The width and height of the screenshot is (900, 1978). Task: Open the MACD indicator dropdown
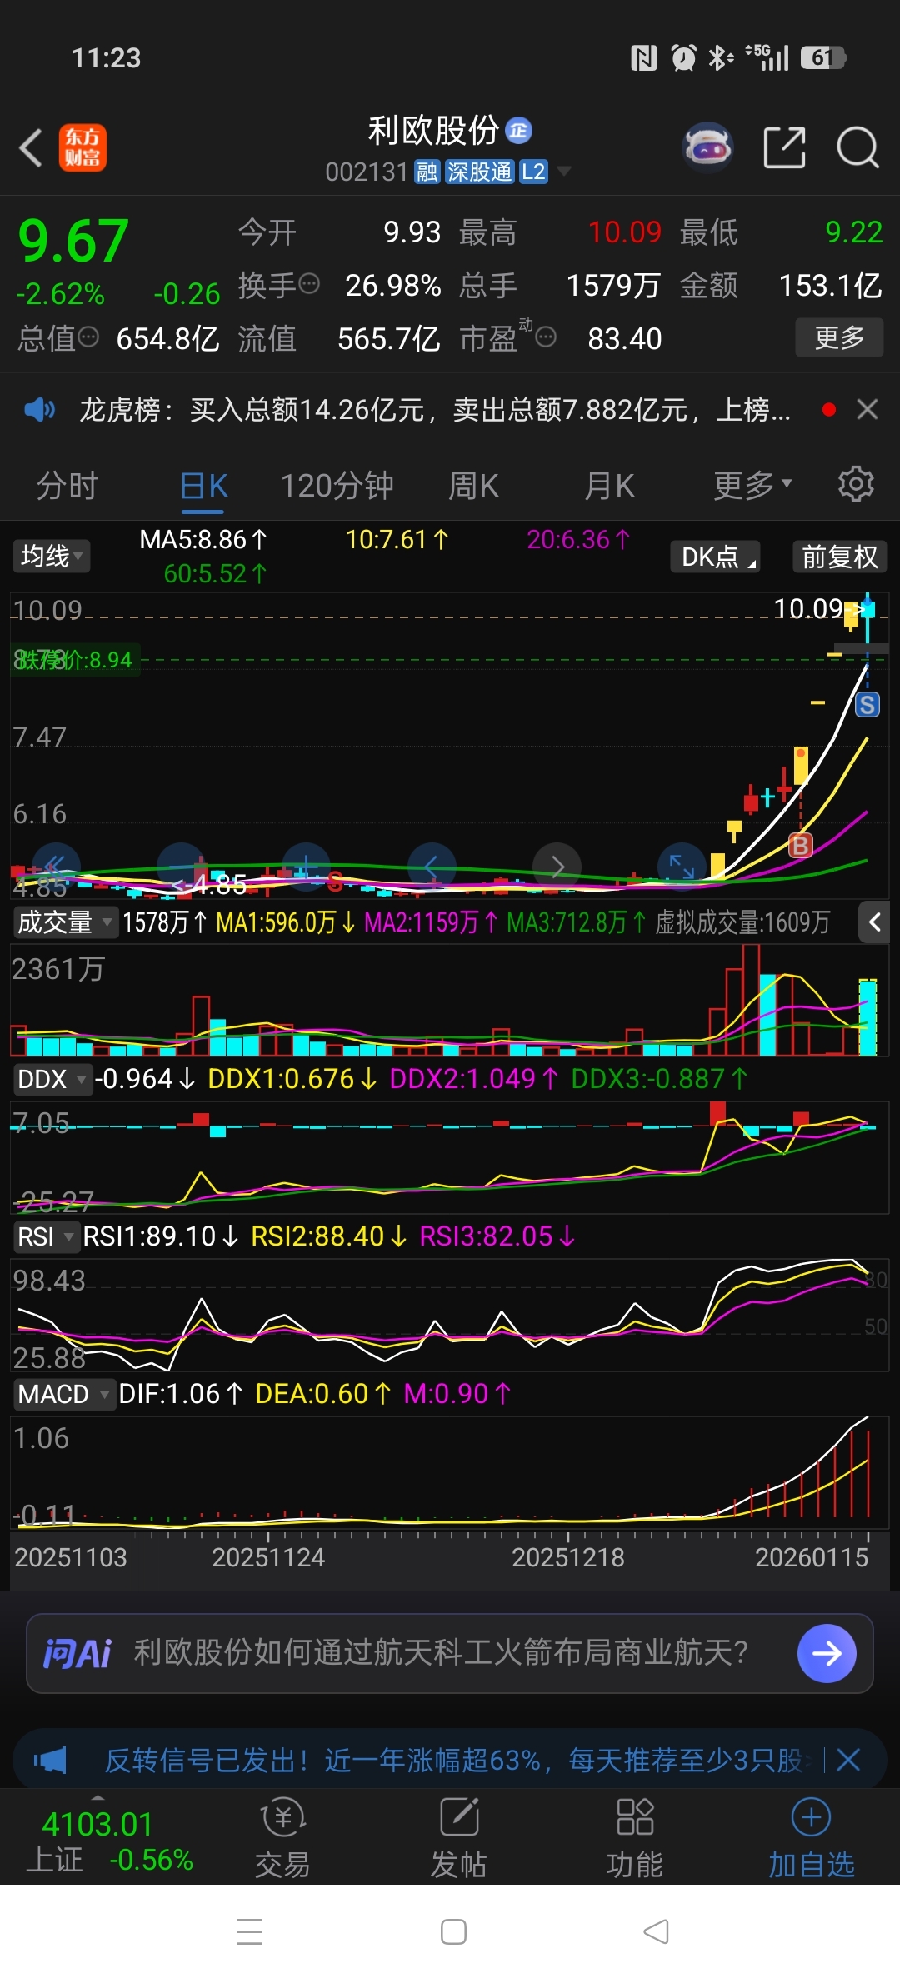point(63,1394)
